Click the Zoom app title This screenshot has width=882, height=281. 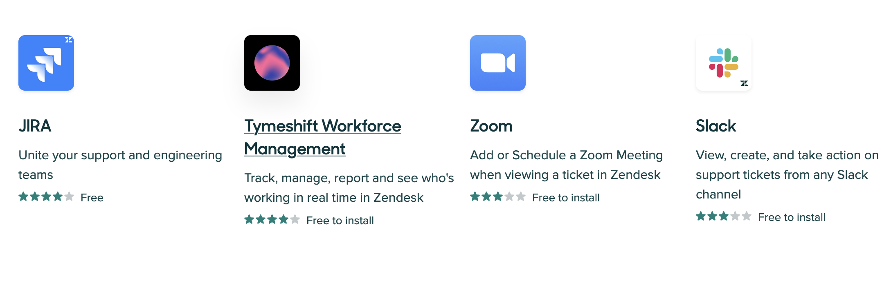pos(491,126)
